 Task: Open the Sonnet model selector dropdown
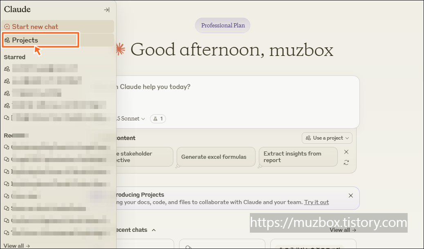pyautogui.click(x=130, y=118)
